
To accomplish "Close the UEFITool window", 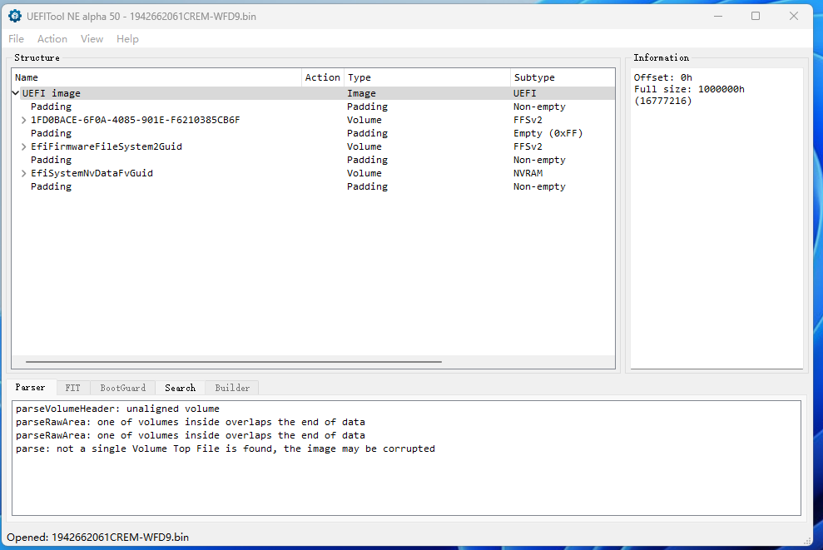I will click(x=794, y=17).
